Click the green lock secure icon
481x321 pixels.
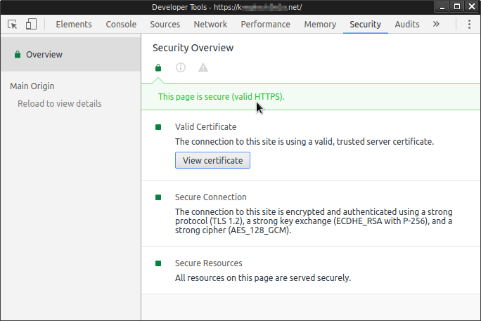(158, 68)
